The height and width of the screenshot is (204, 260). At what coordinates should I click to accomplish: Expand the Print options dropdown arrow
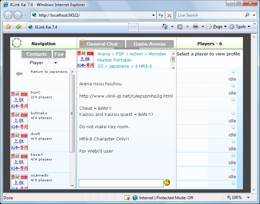click(x=203, y=27)
